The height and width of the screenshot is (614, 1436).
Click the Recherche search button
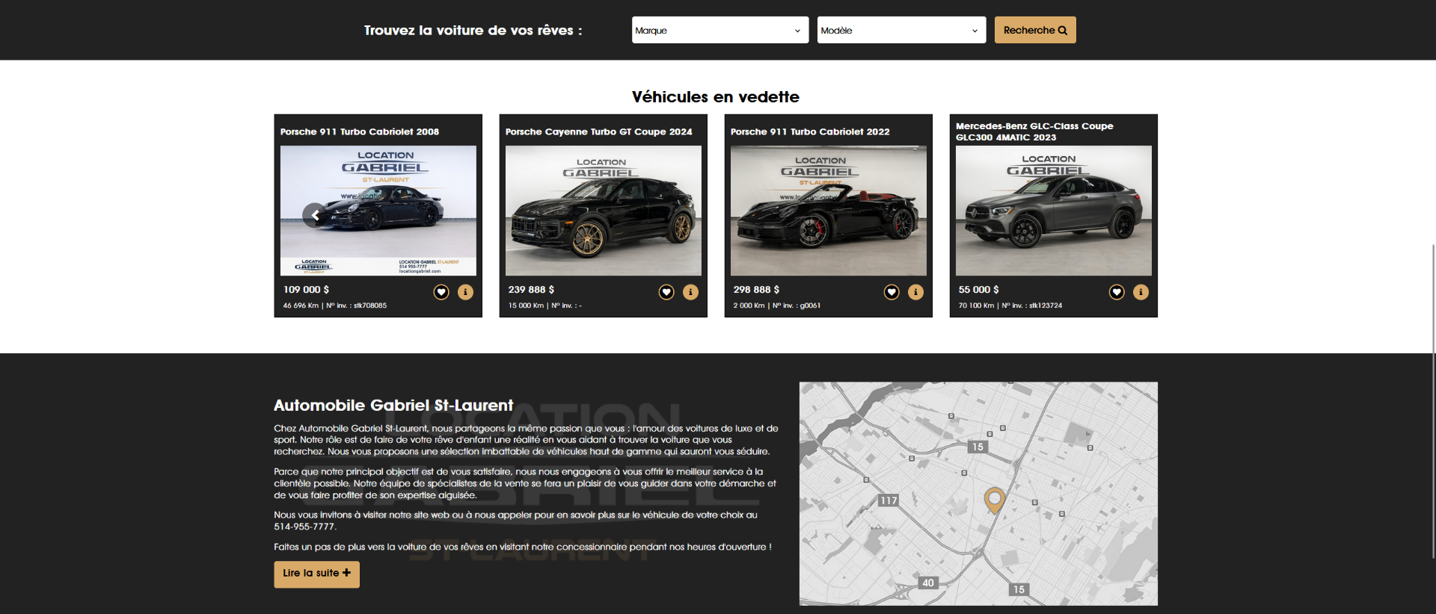pyautogui.click(x=1034, y=30)
